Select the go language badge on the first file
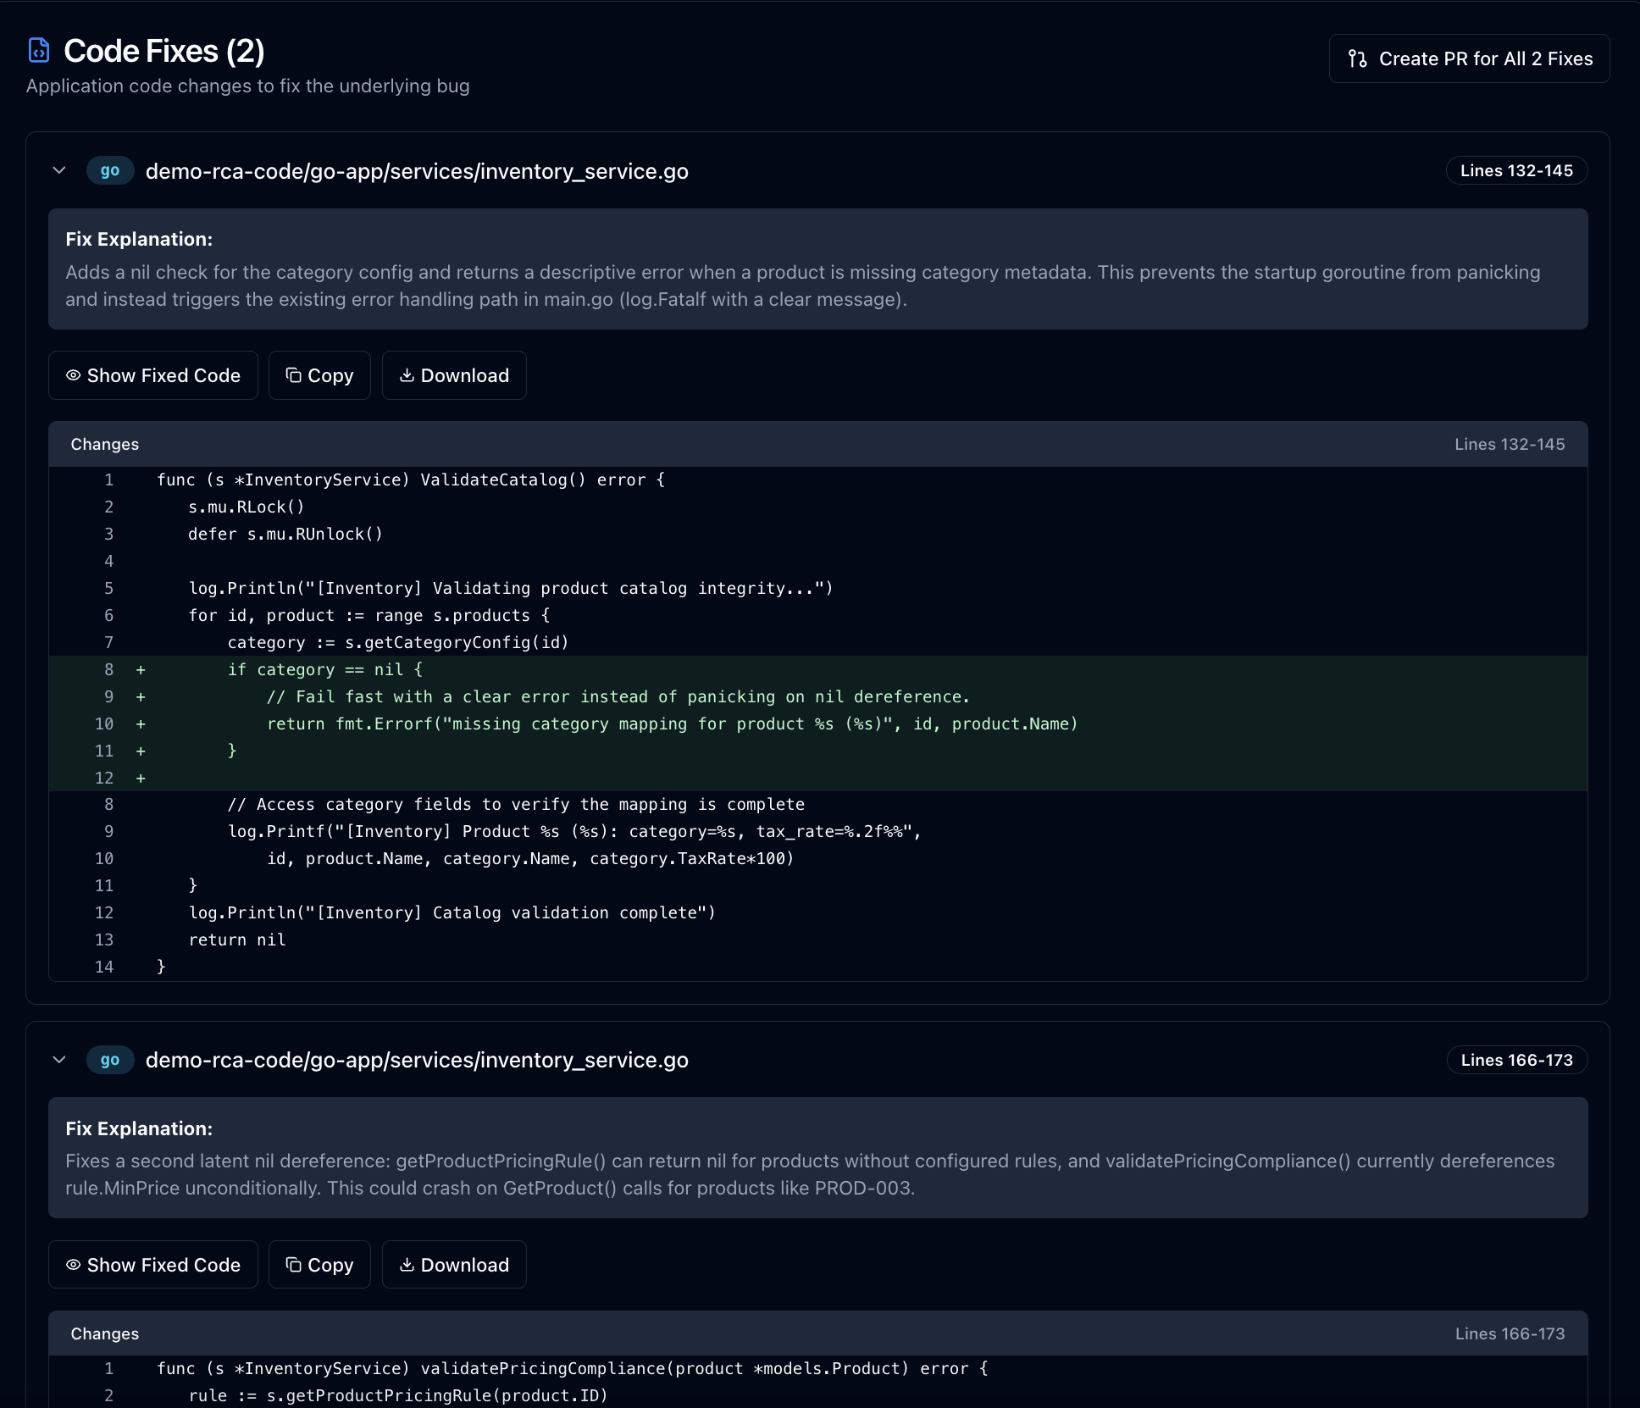 (110, 170)
